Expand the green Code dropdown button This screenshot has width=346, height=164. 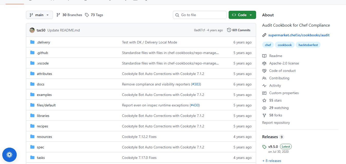242,15
